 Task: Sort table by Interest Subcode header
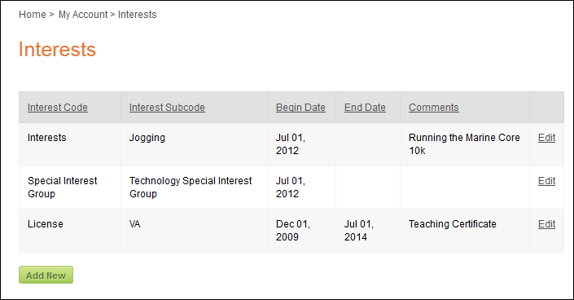(167, 108)
